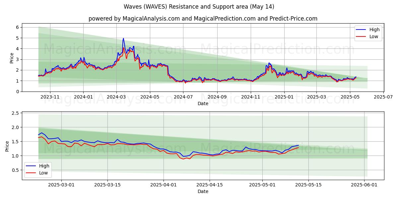The width and height of the screenshot is (398, 199).
Task: Click the '2025-04-15' date tick
Action: 210,185
